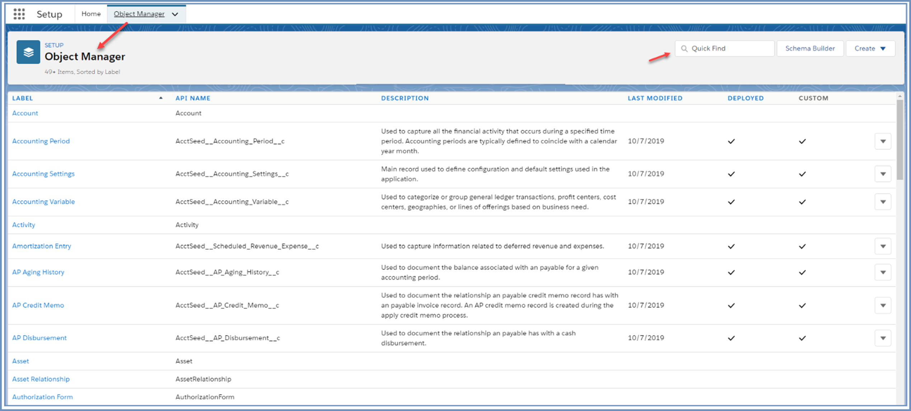Image resolution: width=911 pixels, height=411 pixels.
Task: Click the Accounting Settings description text
Action: coord(495,174)
